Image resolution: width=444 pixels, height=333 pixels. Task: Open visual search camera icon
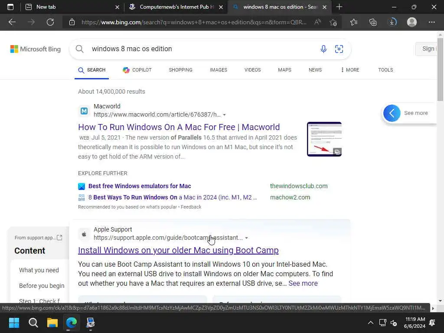tap(339, 49)
